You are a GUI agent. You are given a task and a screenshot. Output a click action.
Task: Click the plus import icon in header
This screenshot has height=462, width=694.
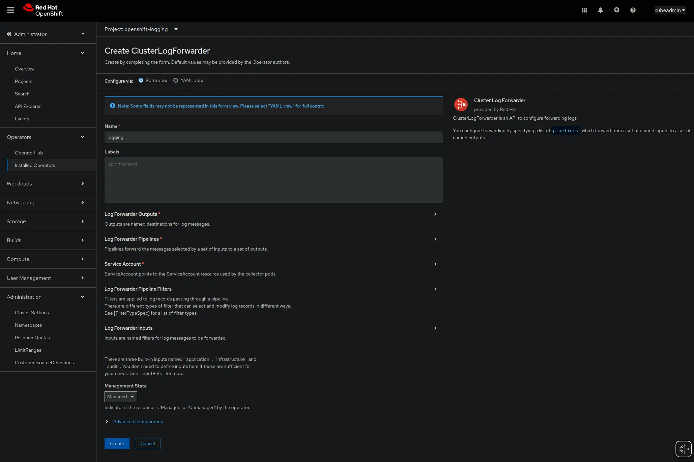click(617, 10)
